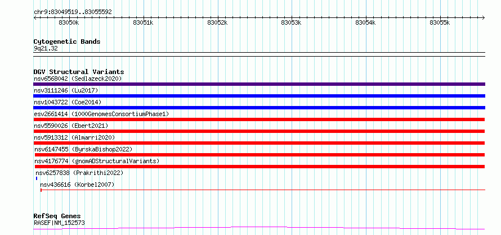Open gene label RASEF|NM_152573
Screen dimensions: 501x235
[x=59, y=223]
